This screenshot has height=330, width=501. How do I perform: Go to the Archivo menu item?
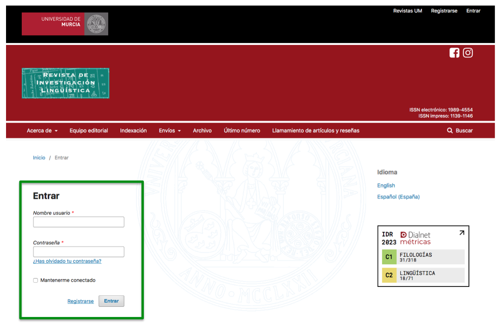point(202,131)
